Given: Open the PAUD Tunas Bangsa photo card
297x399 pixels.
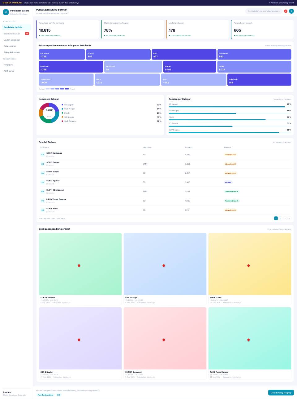Looking at the screenshot, I should 250,344.
